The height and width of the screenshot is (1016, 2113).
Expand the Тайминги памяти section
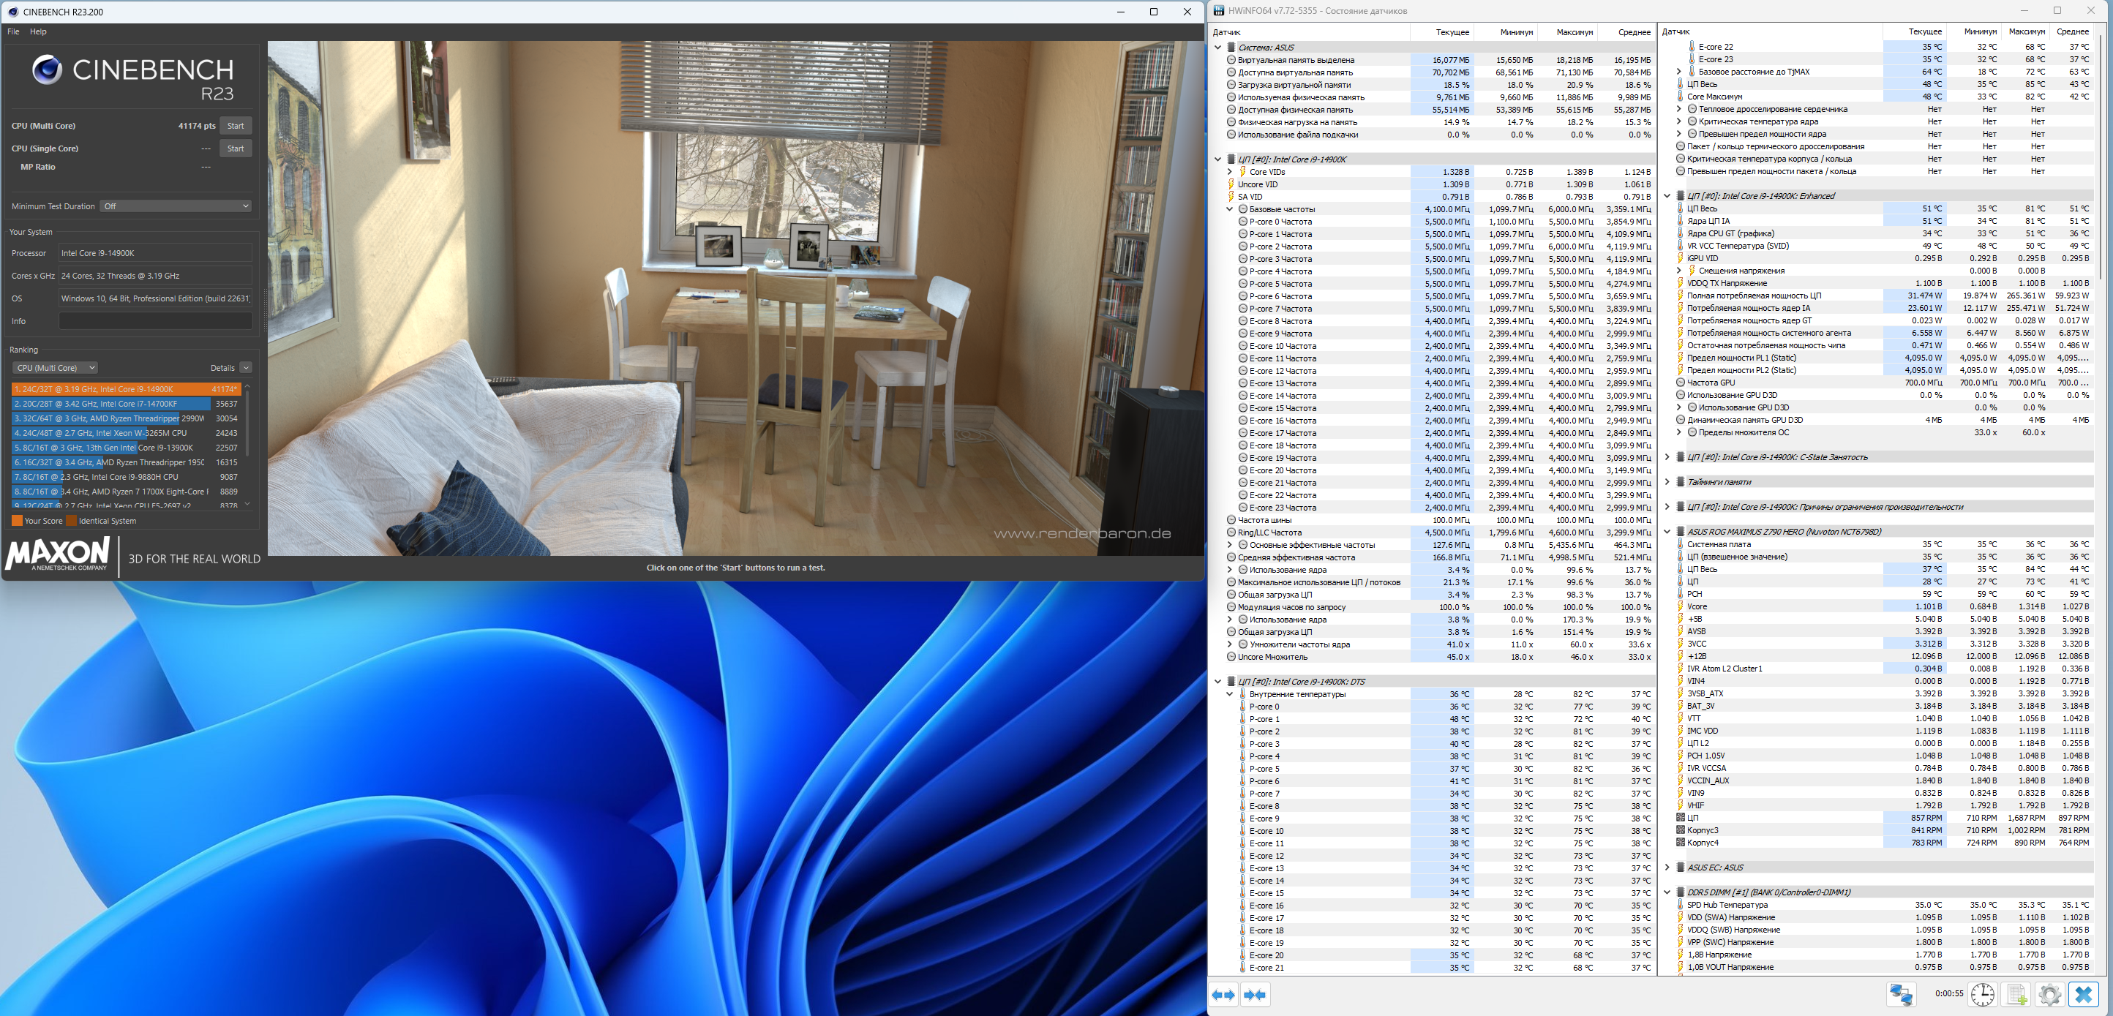[1667, 482]
